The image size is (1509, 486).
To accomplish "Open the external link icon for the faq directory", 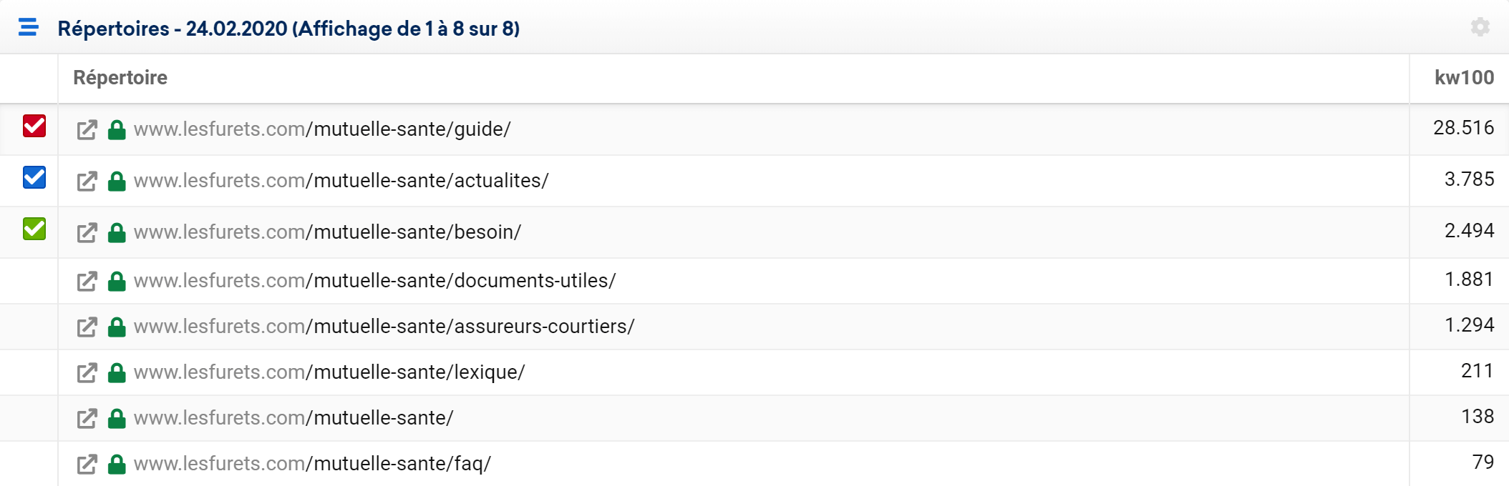I will tap(87, 465).
